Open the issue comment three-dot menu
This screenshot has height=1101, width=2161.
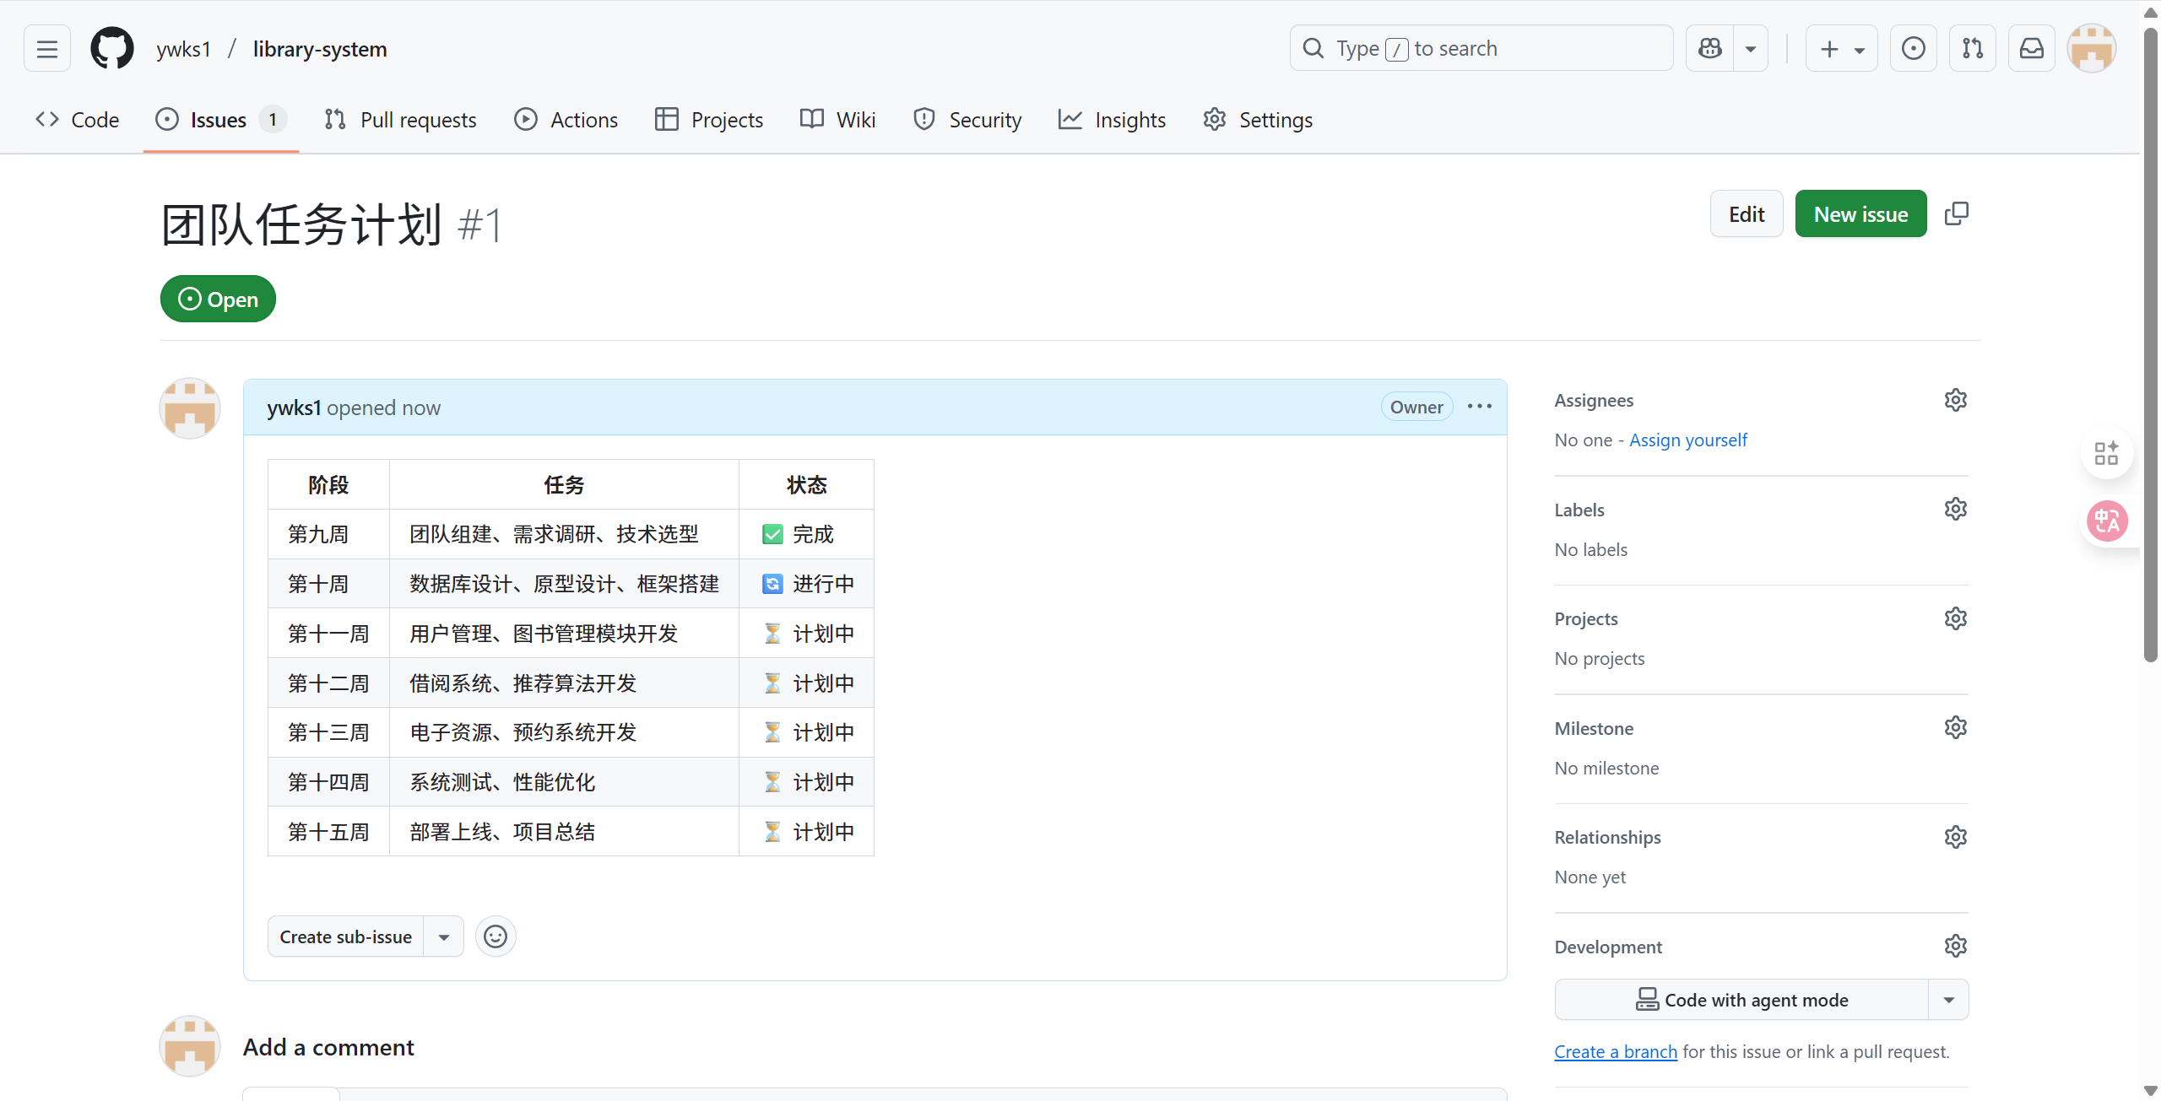coord(1479,407)
